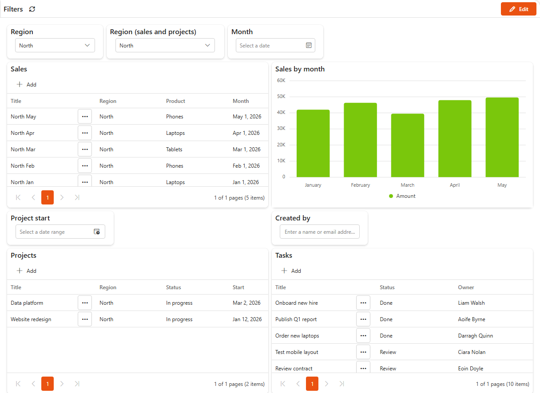This screenshot has height=393, width=540.
Task: Go to previous page in Projects list
Action: pos(33,384)
